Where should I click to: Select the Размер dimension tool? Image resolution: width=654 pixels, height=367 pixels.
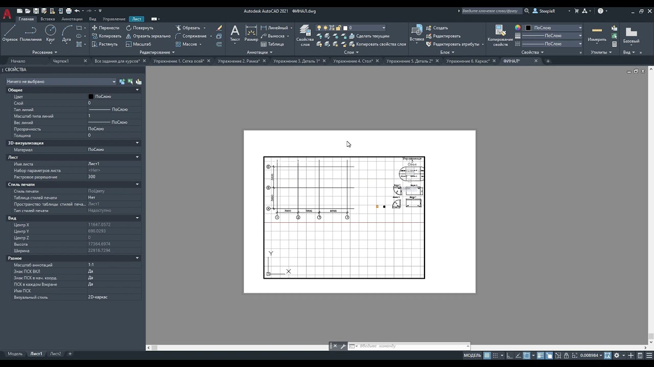click(251, 33)
